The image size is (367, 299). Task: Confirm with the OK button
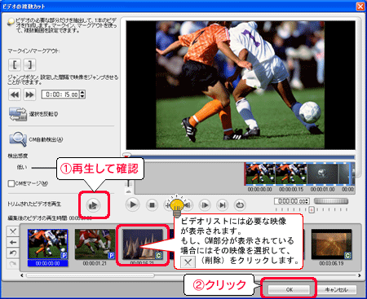289,289
